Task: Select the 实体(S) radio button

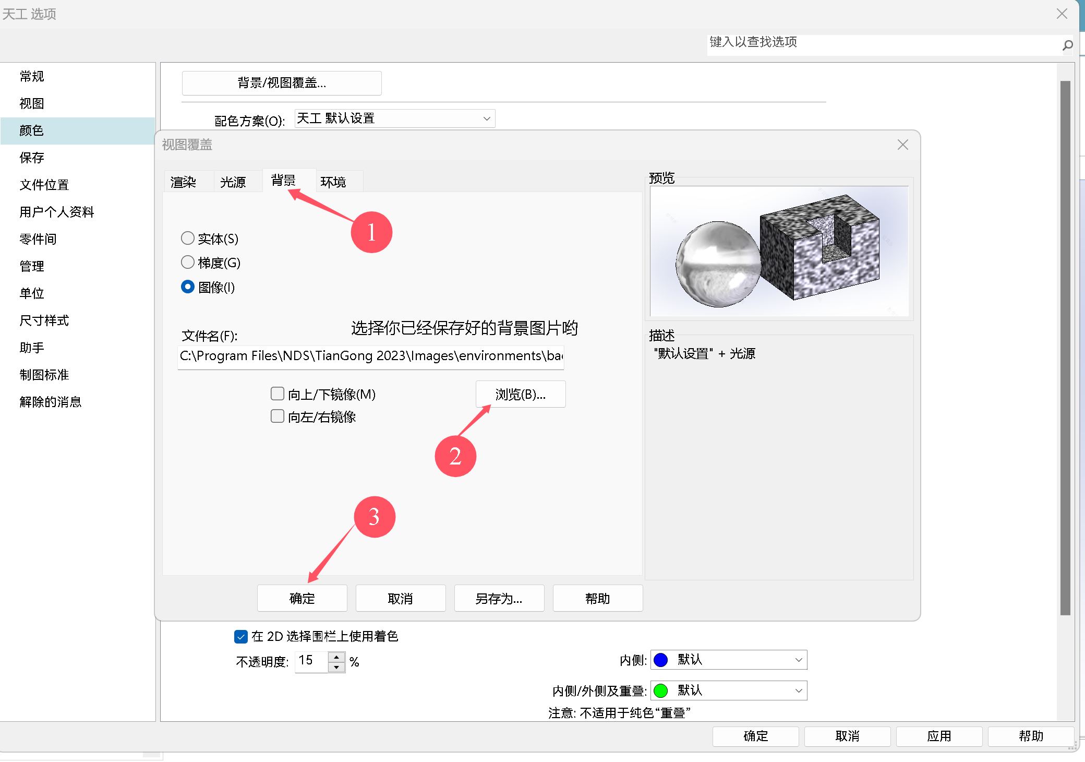Action: click(187, 239)
